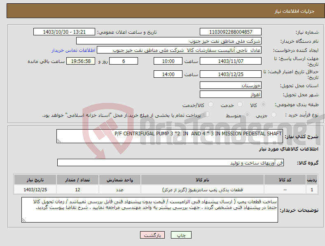
Task: Click the response deadline date 1403/11/07
Action: click(x=231, y=61)
